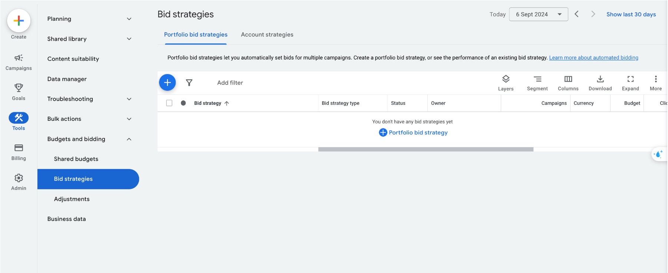
Task: Tick the select-all checkbox in table header
Action: tap(169, 103)
